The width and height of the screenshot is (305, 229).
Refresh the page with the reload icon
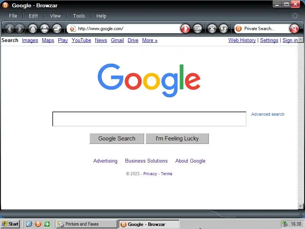223,29
